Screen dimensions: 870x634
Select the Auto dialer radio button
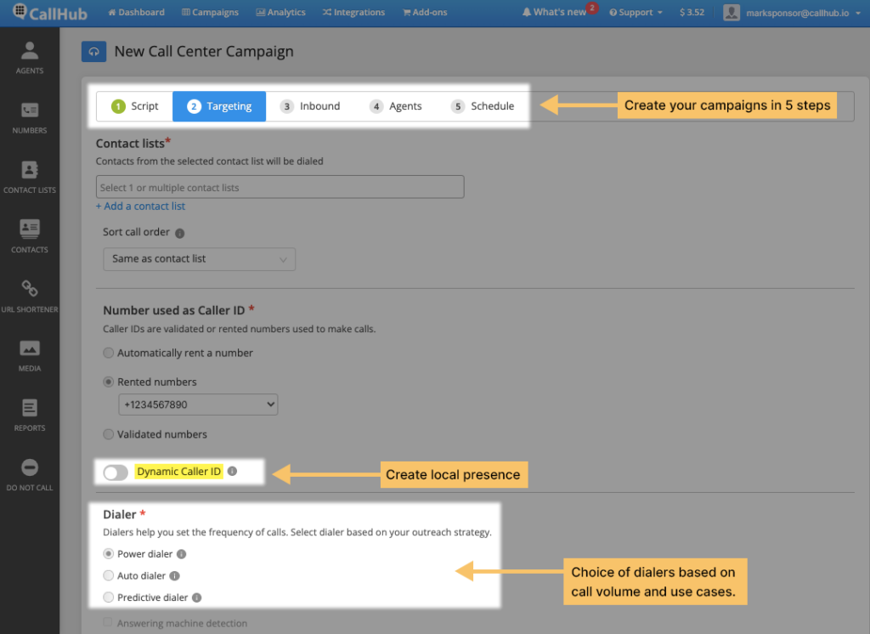point(109,575)
